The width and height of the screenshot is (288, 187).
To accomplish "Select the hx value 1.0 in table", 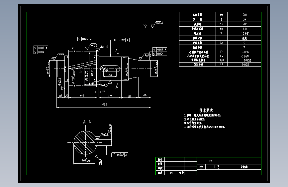I will point(245,29).
